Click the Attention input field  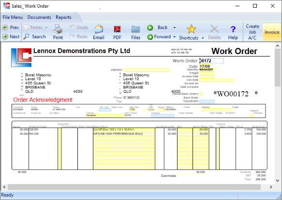(147, 70)
